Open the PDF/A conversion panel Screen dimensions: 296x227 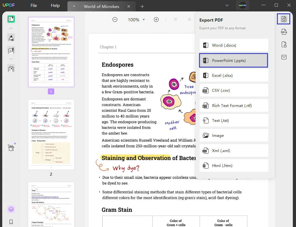pyautogui.click(x=284, y=32)
